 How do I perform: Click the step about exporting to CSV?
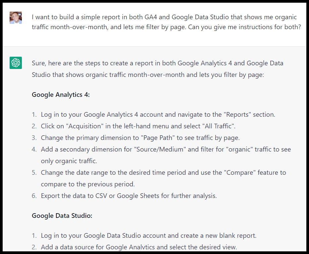pyautogui.click(x=129, y=196)
